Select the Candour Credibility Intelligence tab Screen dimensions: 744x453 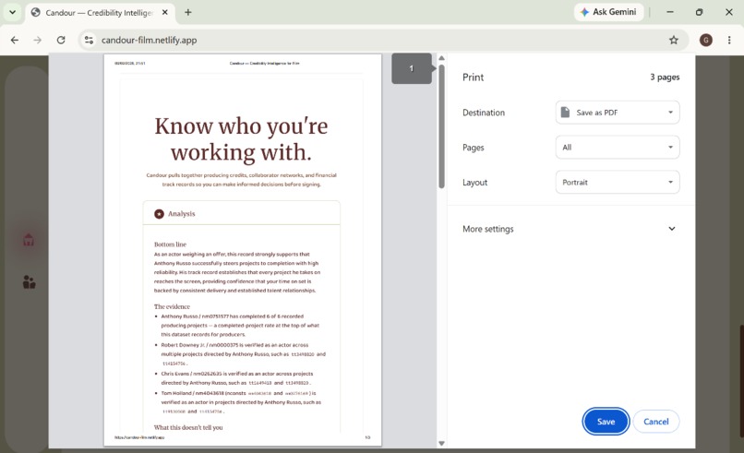[100, 13]
